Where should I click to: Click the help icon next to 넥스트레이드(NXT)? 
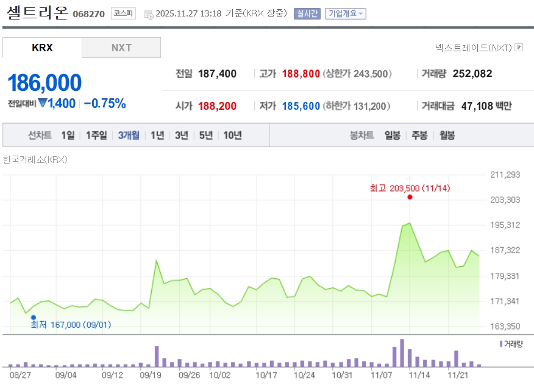pos(519,47)
